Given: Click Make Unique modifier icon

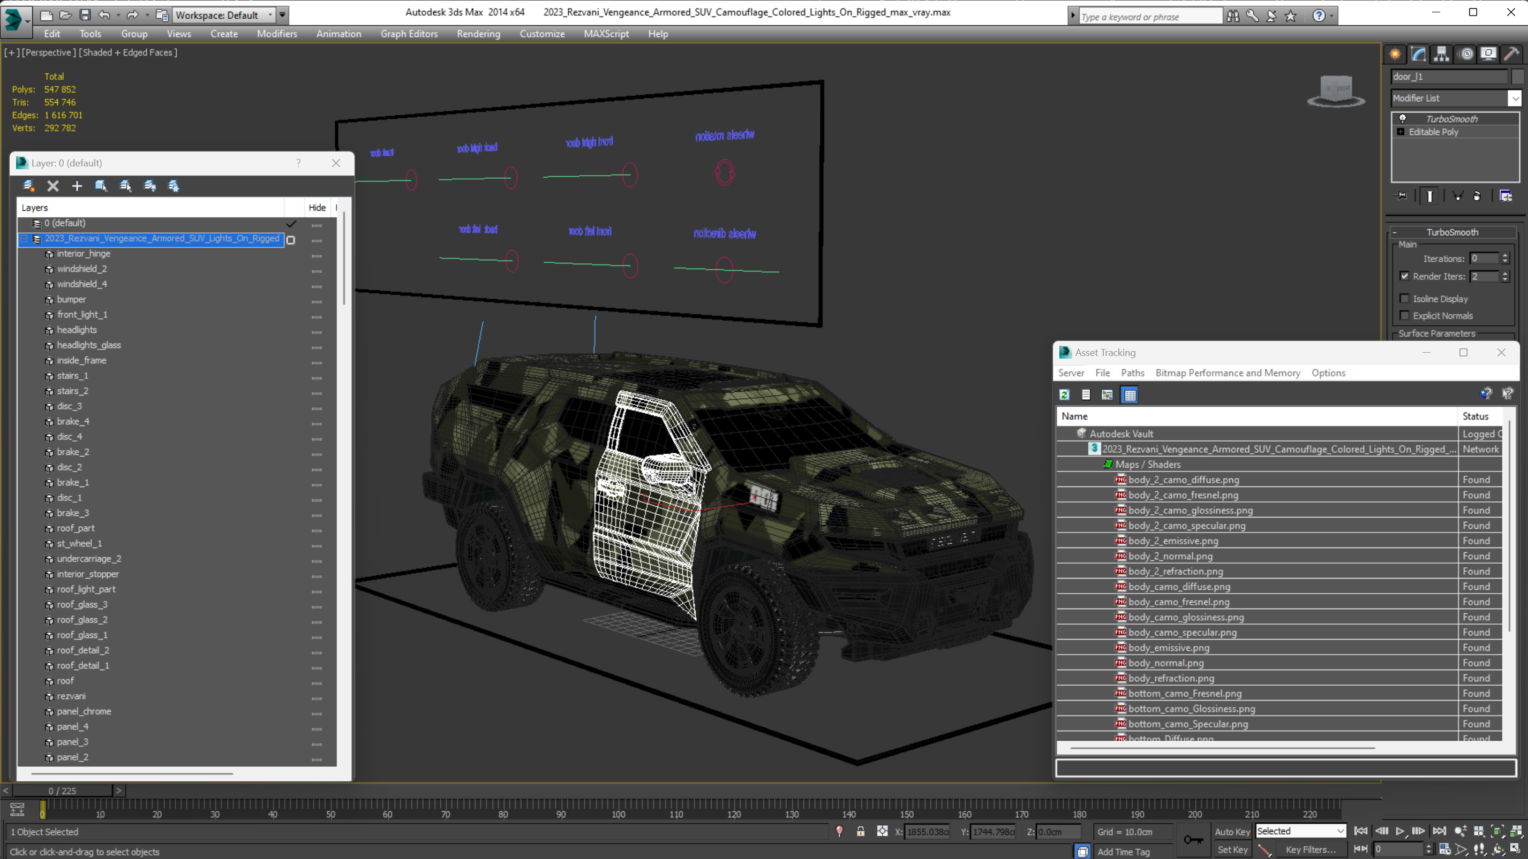Looking at the screenshot, I should point(1457,196).
